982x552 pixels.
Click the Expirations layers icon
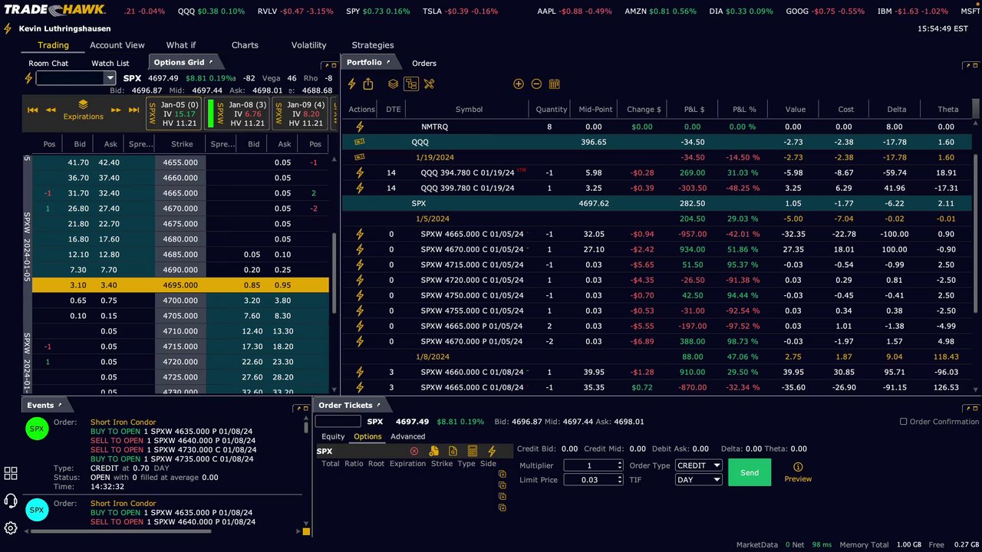tap(83, 104)
